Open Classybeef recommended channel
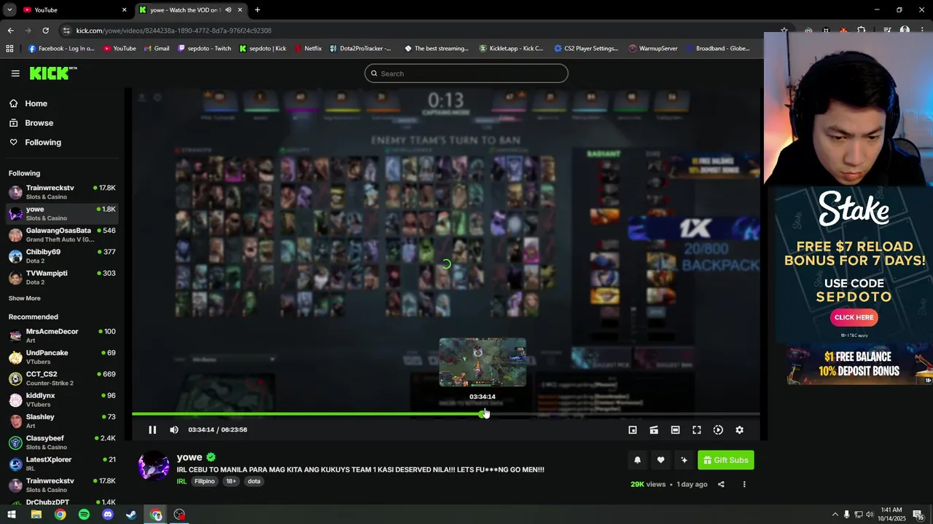This screenshot has width=933, height=524. 63,442
